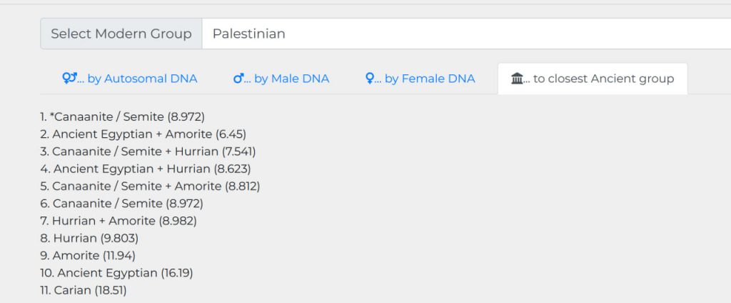Image resolution: width=731 pixels, height=303 pixels.
Task: Select Ancient Egyptian + Hurrian entry
Action: [146, 169]
